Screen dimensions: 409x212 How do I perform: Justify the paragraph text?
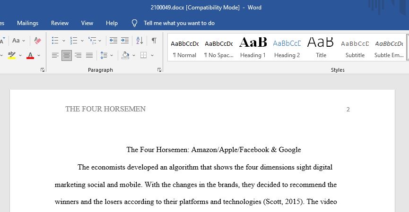tap(89, 55)
